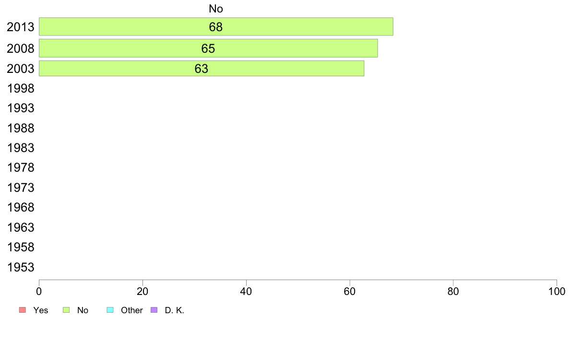Click the Yes legend text

tap(41, 310)
